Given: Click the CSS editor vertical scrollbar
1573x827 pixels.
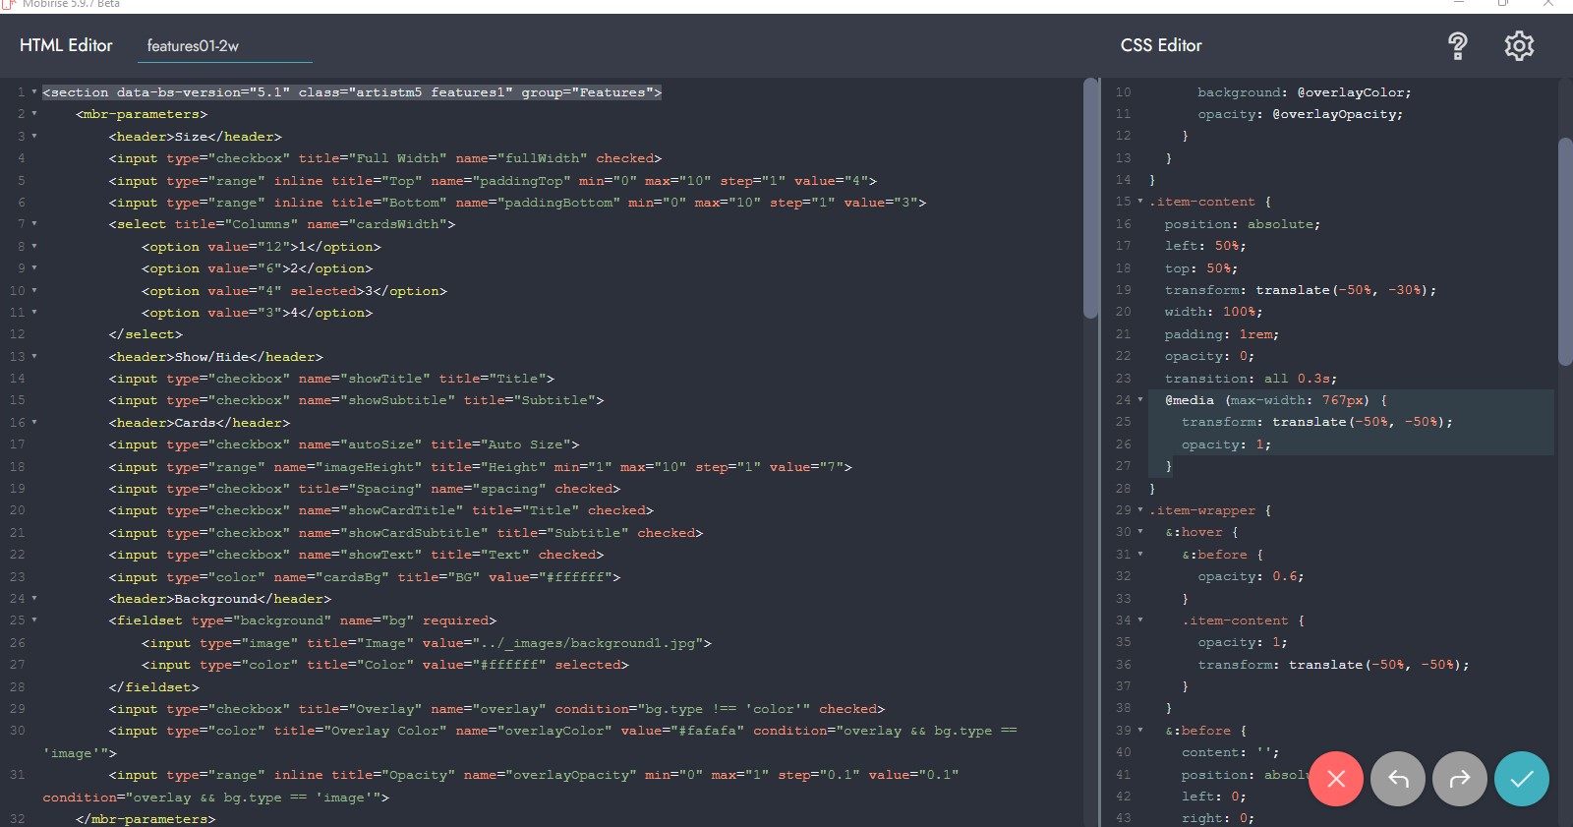Looking at the screenshot, I should pyautogui.click(x=1565, y=251).
